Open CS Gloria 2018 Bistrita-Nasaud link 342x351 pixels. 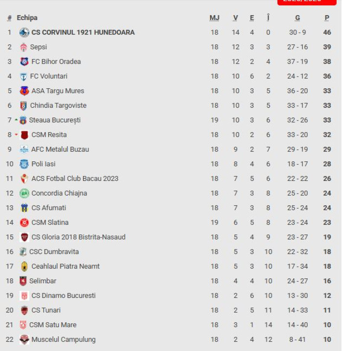tap(78, 237)
